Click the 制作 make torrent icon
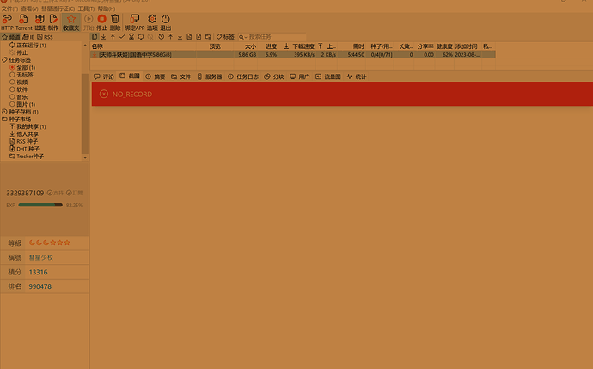Image resolution: width=593 pixels, height=369 pixels. pos(53,21)
